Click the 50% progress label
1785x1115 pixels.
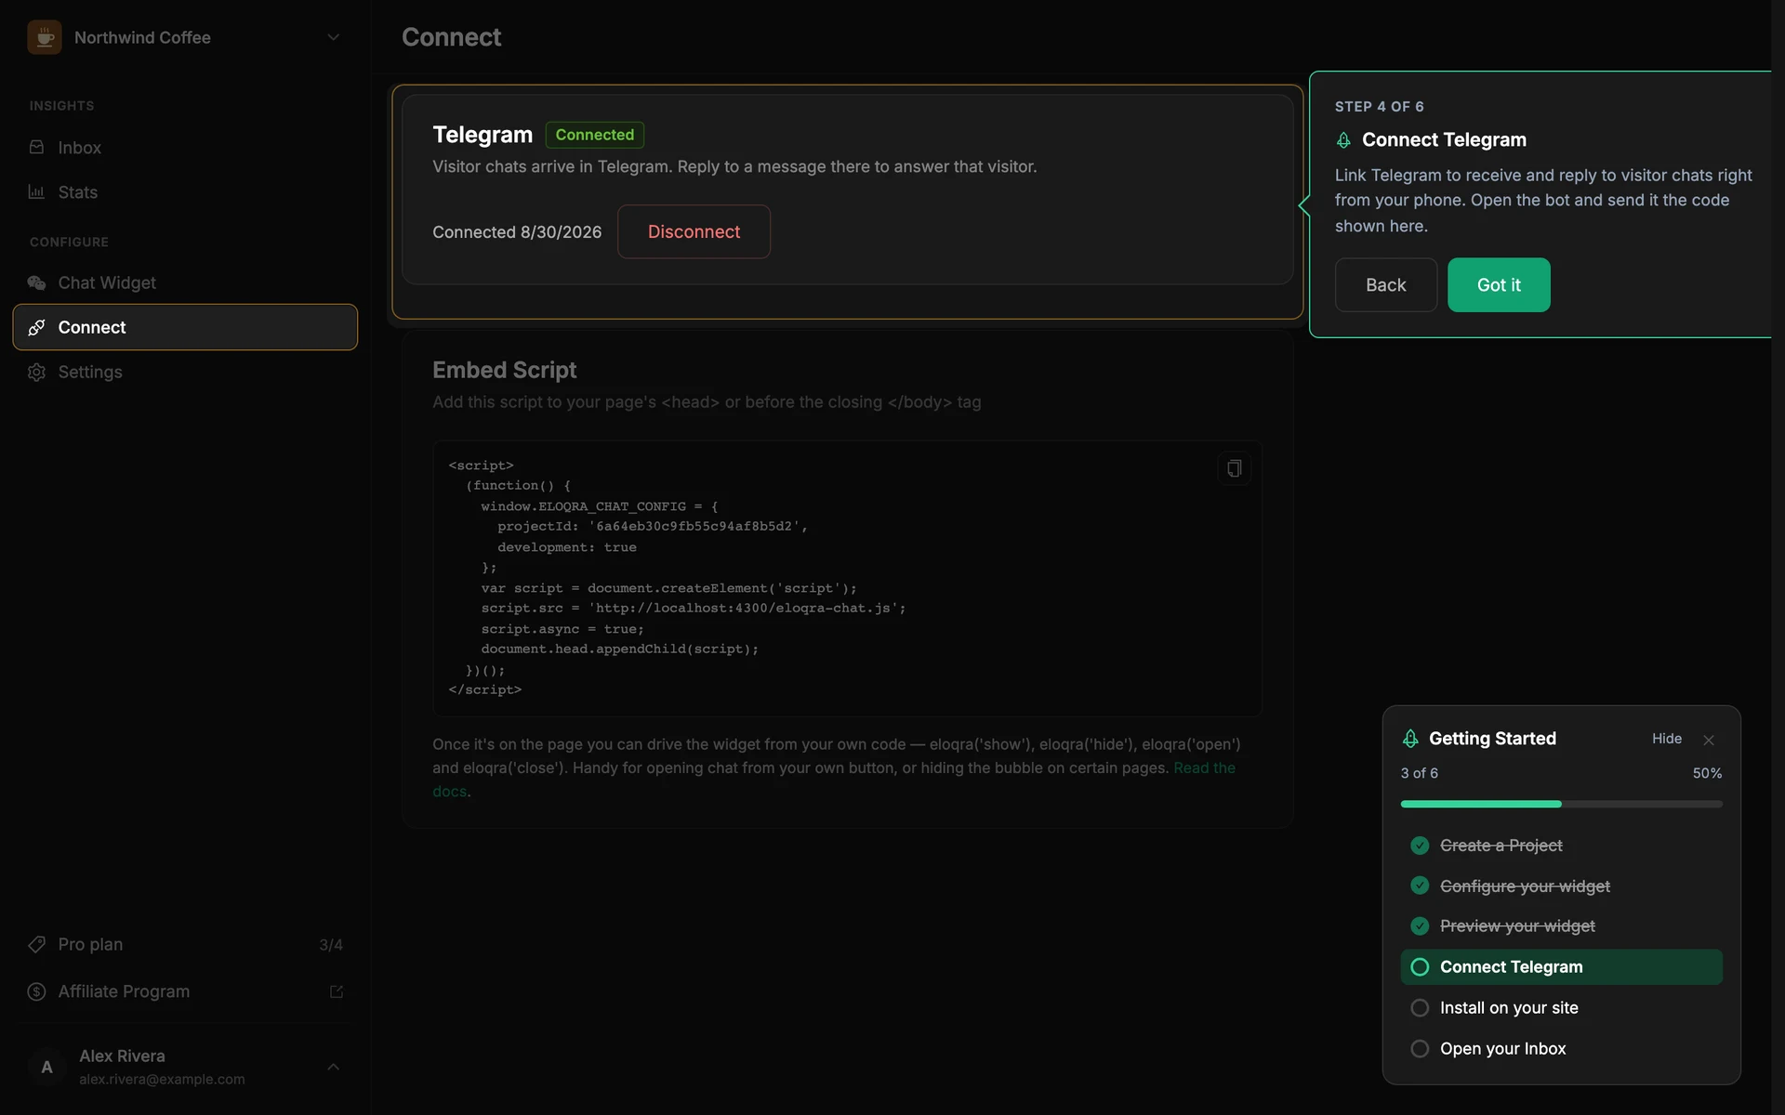point(1707,773)
